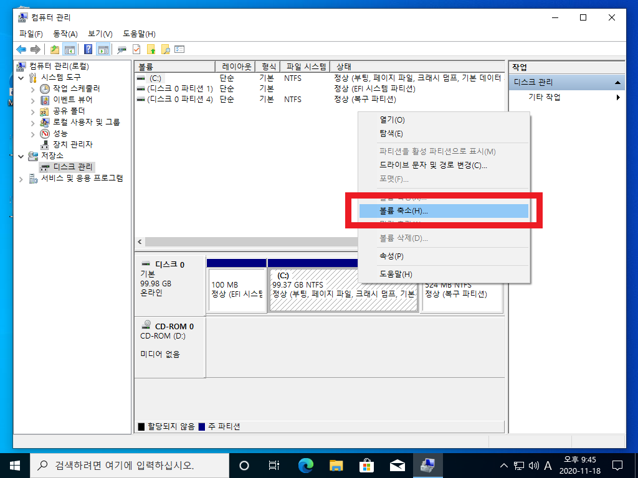The height and width of the screenshot is (478, 638).
Task: Choose 속성(P) from the context menu
Action: tap(391, 256)
